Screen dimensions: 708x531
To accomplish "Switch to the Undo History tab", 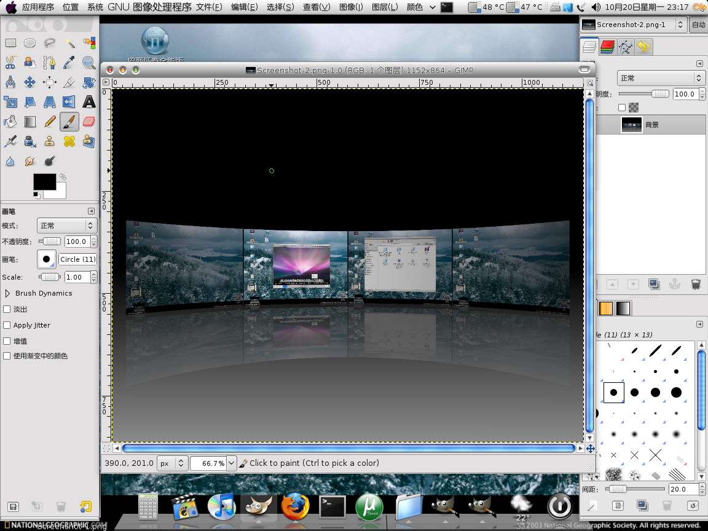I will [x=644, y=47].
